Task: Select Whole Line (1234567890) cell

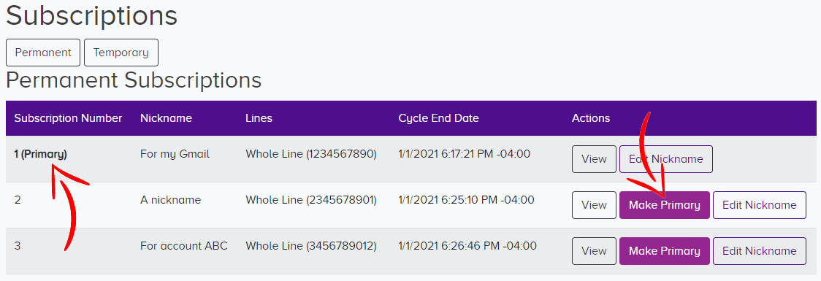Action: tap(311, 154)
